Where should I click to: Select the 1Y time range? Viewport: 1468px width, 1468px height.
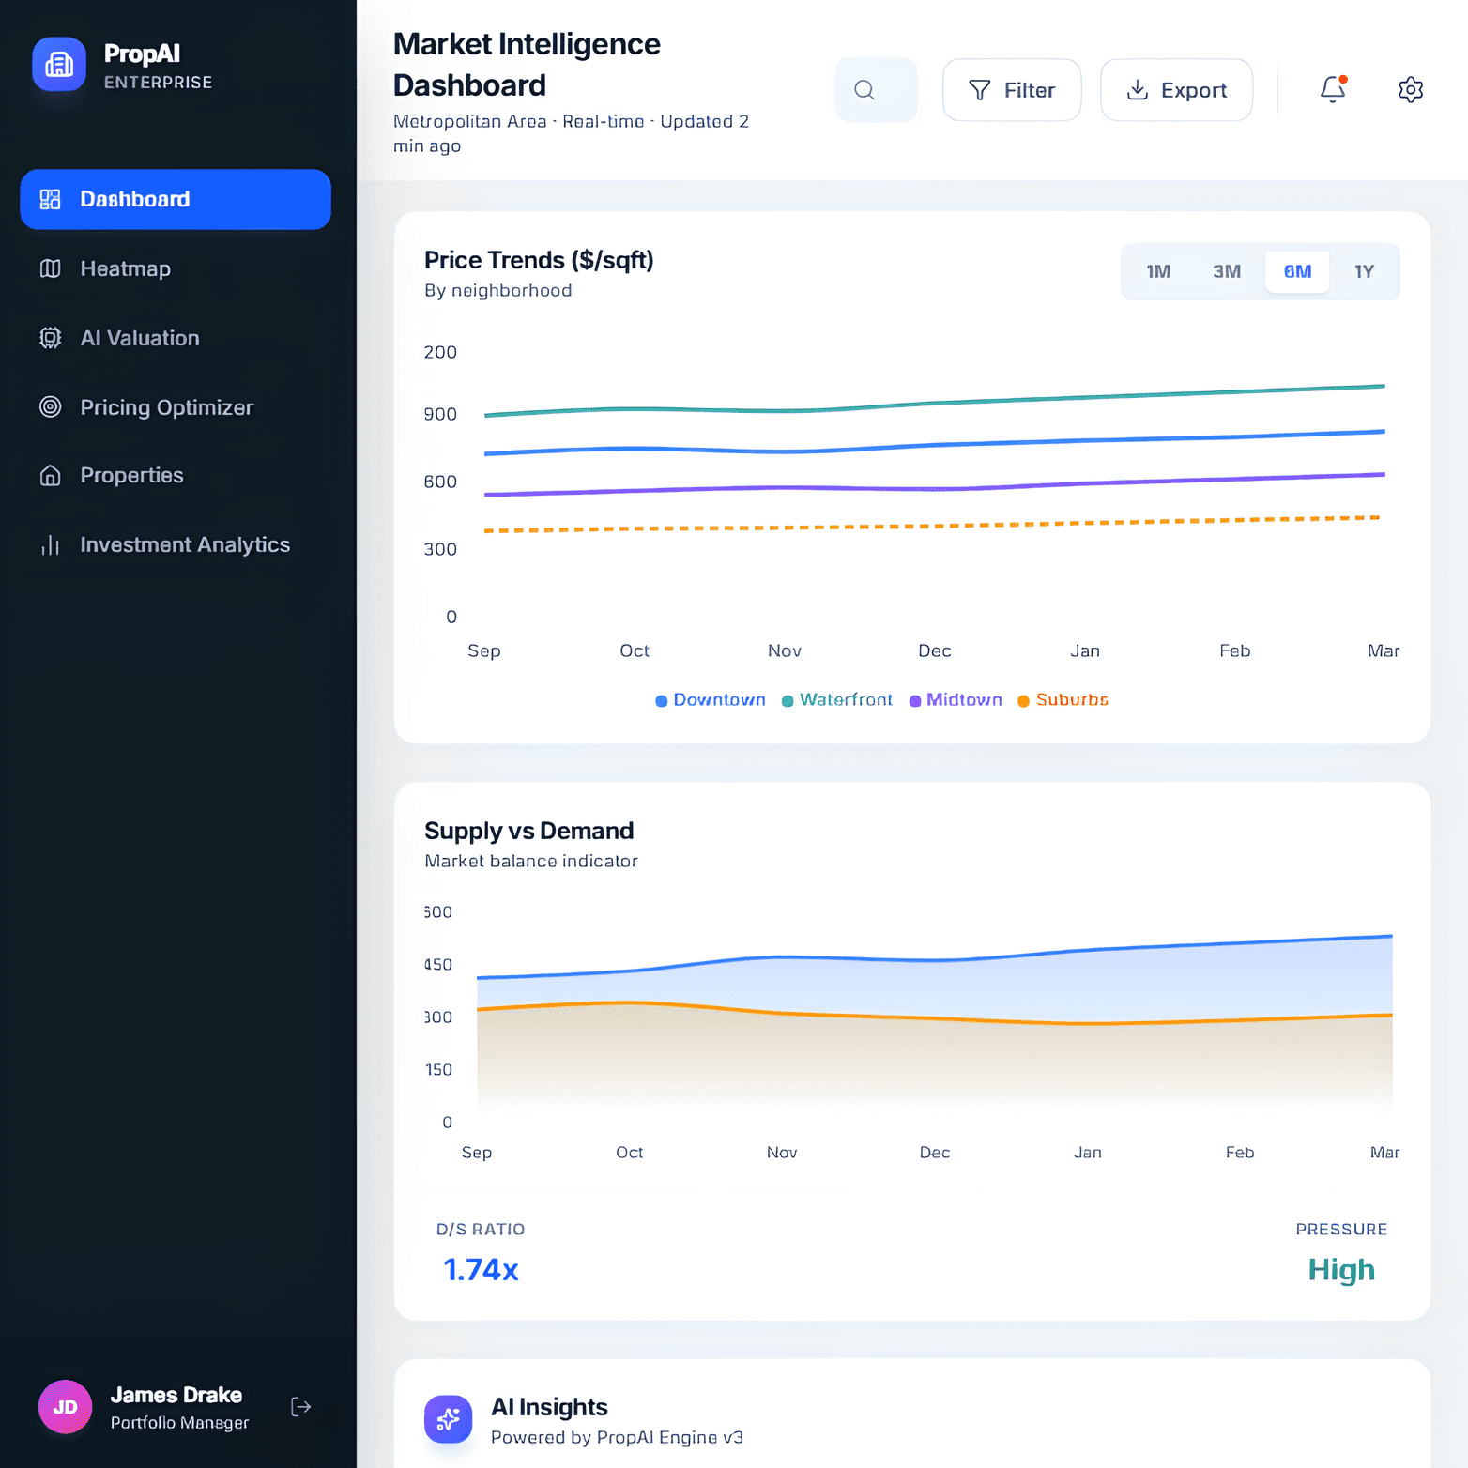tap(1364, 272)
